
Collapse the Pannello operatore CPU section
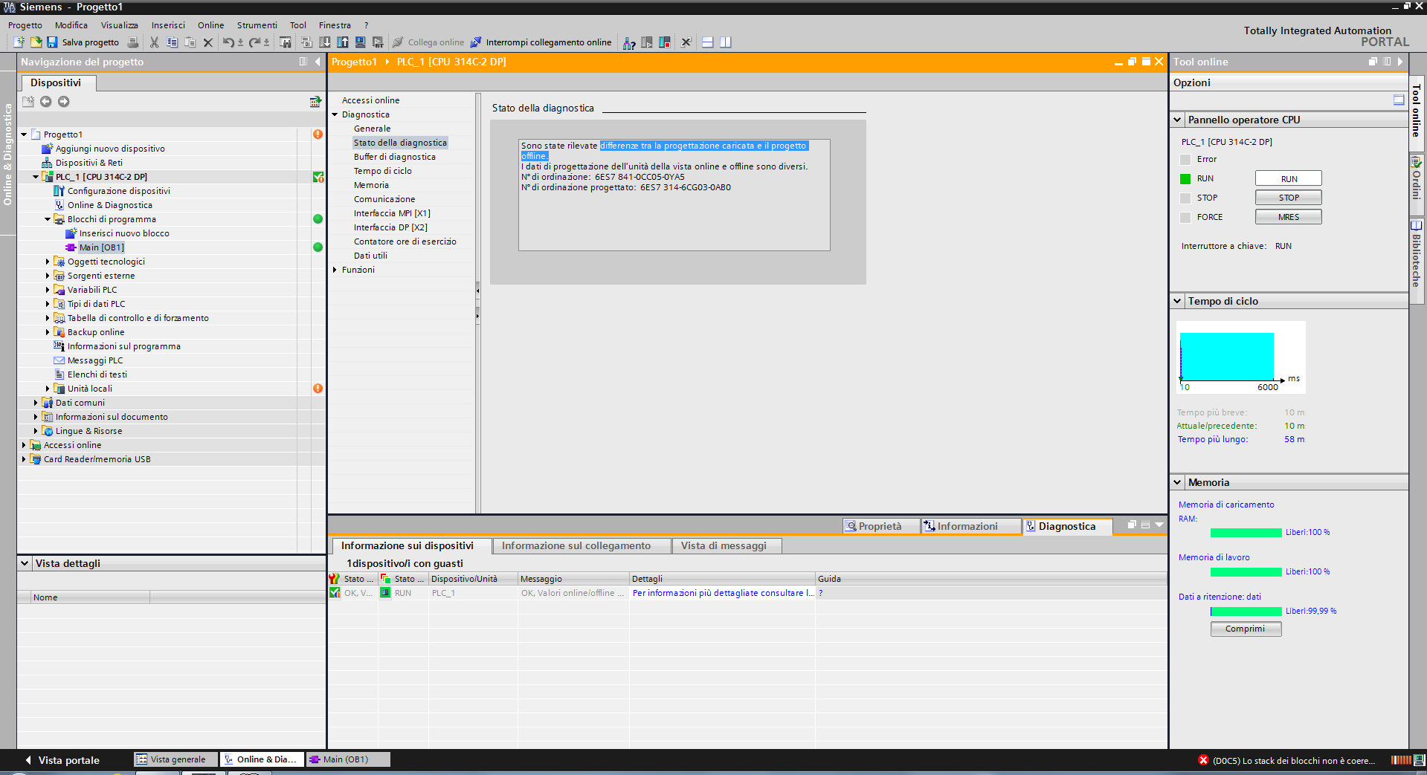point(1177,120)
